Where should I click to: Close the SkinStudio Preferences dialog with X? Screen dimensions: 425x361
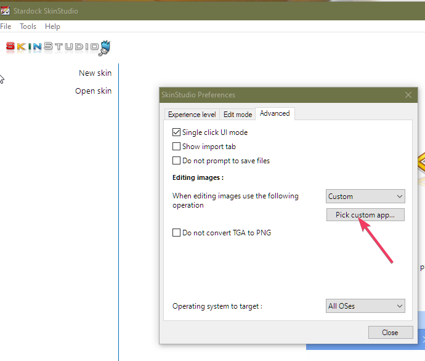tap(408, 95)
